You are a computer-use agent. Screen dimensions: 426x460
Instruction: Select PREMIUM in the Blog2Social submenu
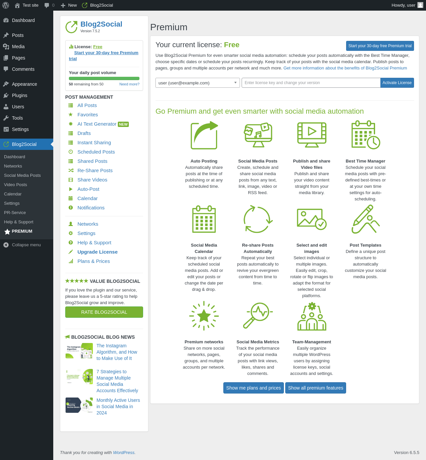[x=22, y=231]
